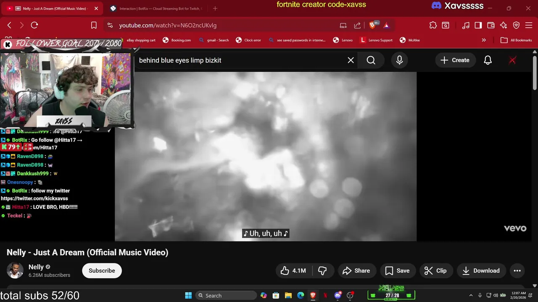The width and height of the screenshot is (538, 302).
Task: Open more actions three-dot menu
Action: pos(517,271)
